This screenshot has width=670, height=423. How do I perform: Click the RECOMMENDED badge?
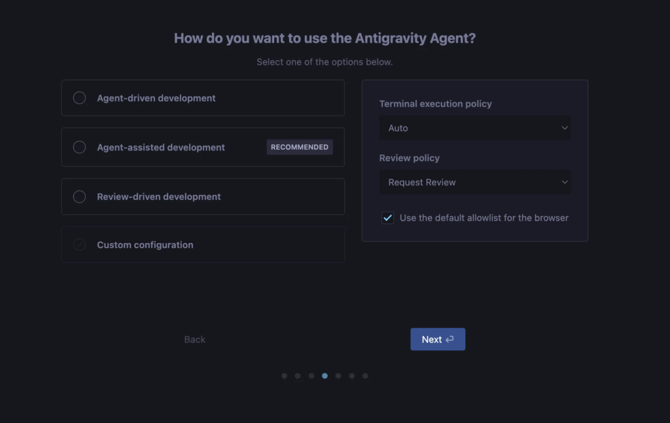click(x=300, y=147)
